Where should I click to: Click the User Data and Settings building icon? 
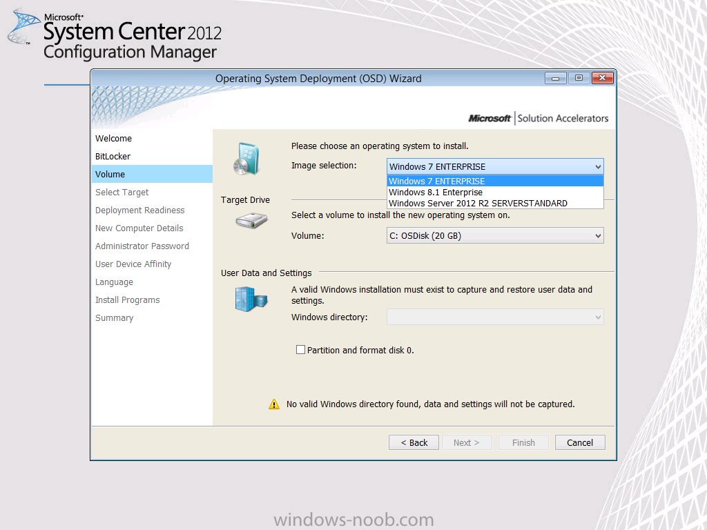click(x=251, y=300)
